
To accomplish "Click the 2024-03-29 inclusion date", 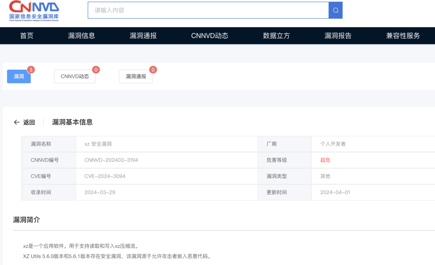I will tap(100, 192).
